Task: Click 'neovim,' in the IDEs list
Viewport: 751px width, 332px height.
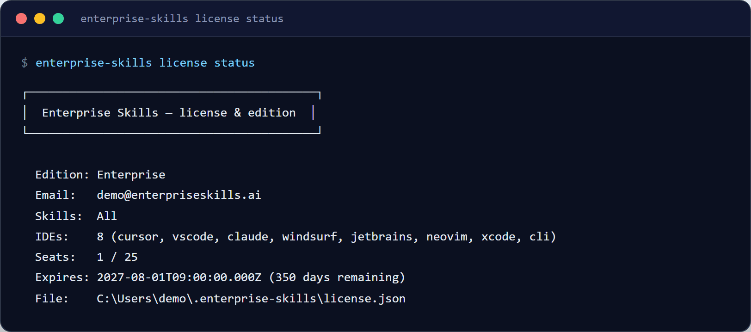Action: [x=450, y=237]
